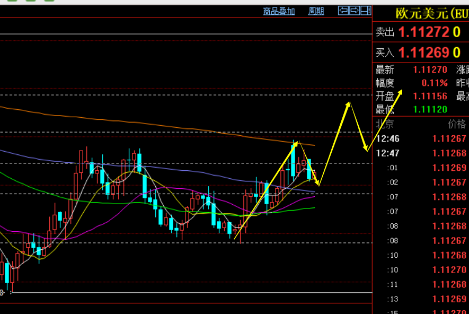The height and width of the screenshot is (314, 469).
Task: Click the 北京 time column header
Action: pyautogui.click(x=385, y=124)
